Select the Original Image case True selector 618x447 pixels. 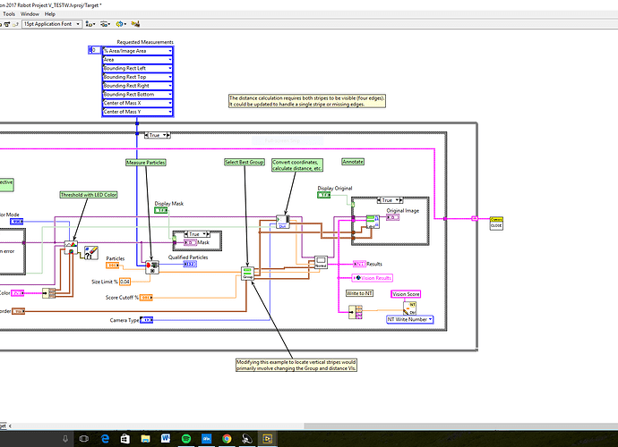pos(391,200)
